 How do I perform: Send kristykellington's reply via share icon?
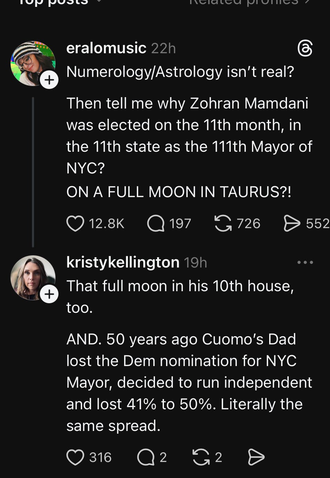tap(256, 457)
